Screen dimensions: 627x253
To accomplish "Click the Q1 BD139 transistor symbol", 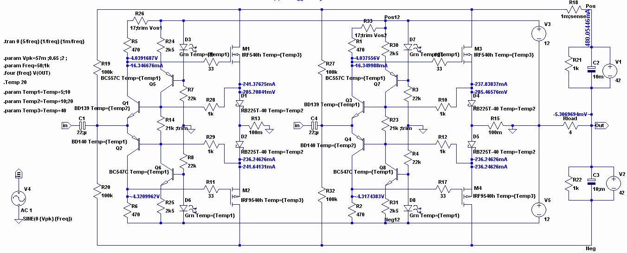I will click(x=134, y=107).
